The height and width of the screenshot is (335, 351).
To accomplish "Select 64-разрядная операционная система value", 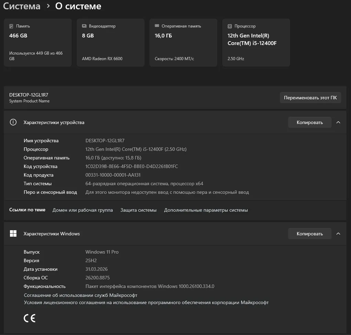I will [x=144, y=183].
